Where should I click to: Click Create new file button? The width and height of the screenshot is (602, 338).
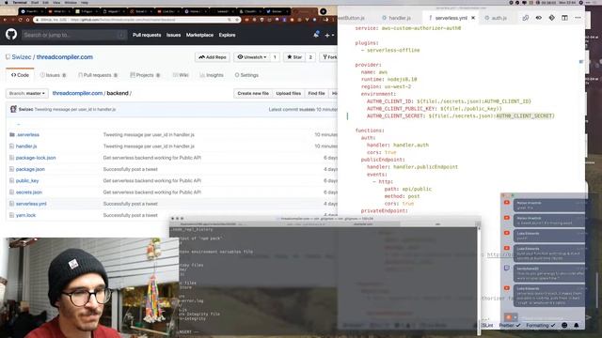click(x=253, y=93)
